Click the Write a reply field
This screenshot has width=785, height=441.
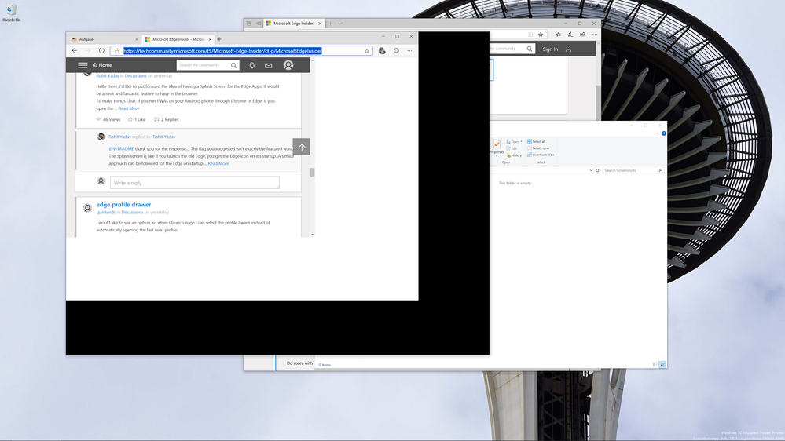pyautogui.click(x=195, y=183)
